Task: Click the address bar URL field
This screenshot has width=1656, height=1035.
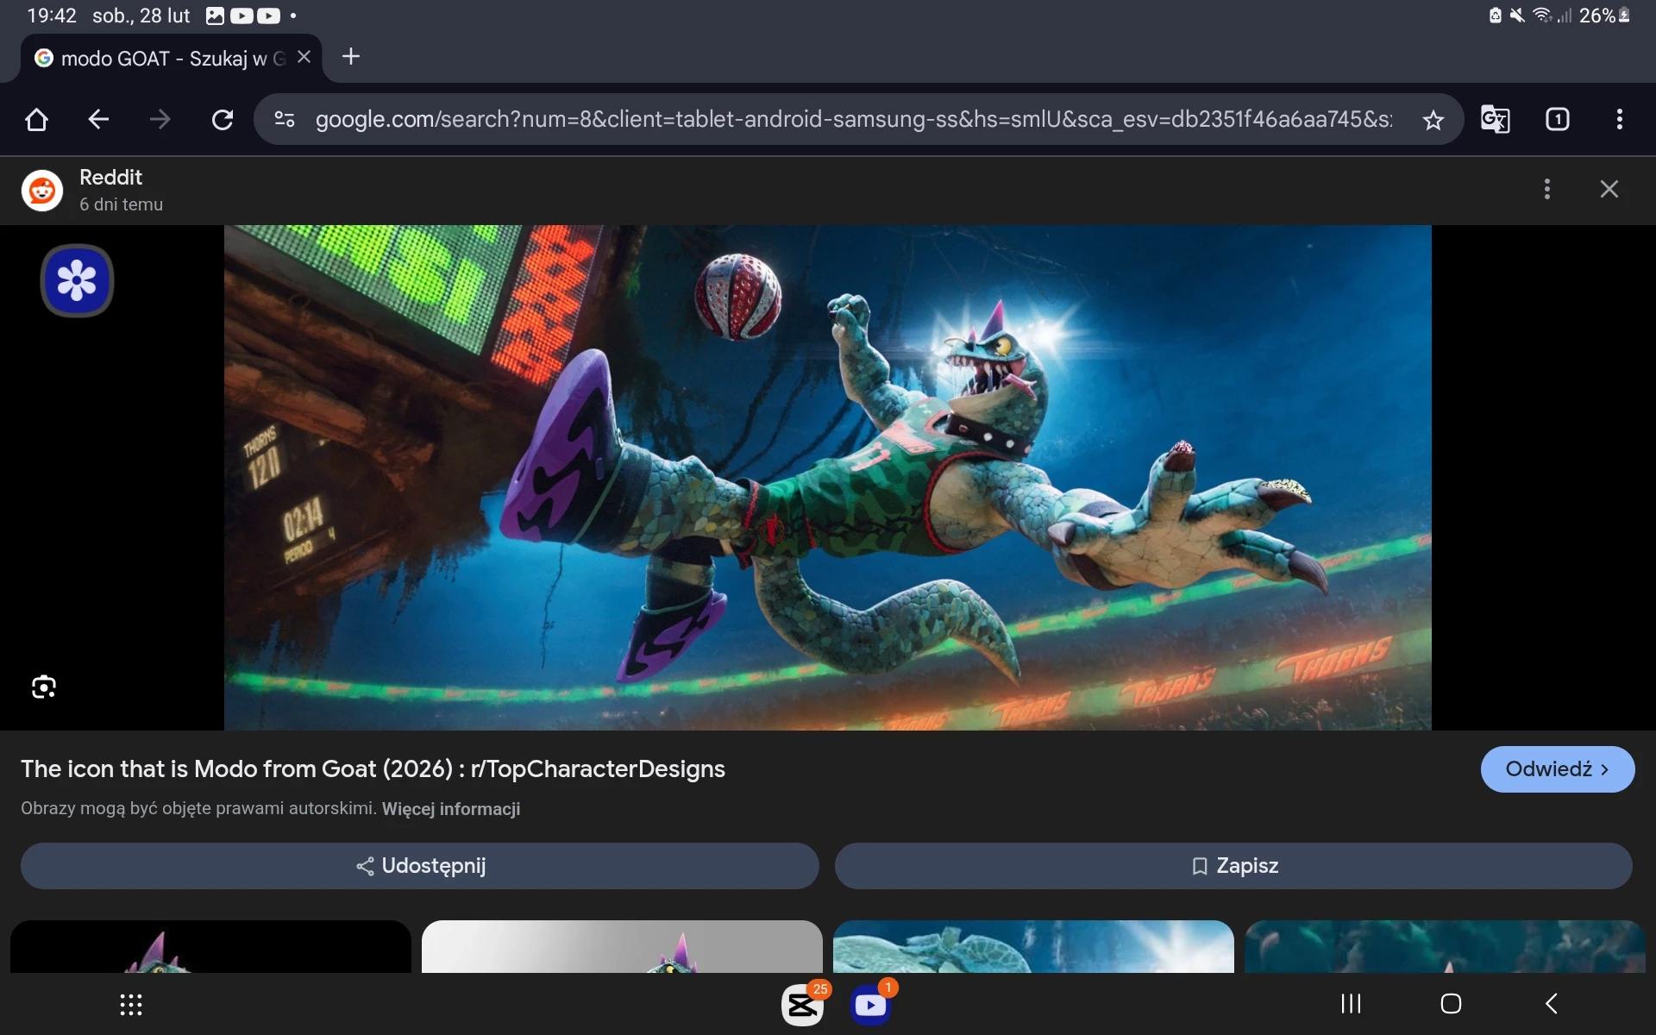Action: pyautogui.click(x=852, y=119)
